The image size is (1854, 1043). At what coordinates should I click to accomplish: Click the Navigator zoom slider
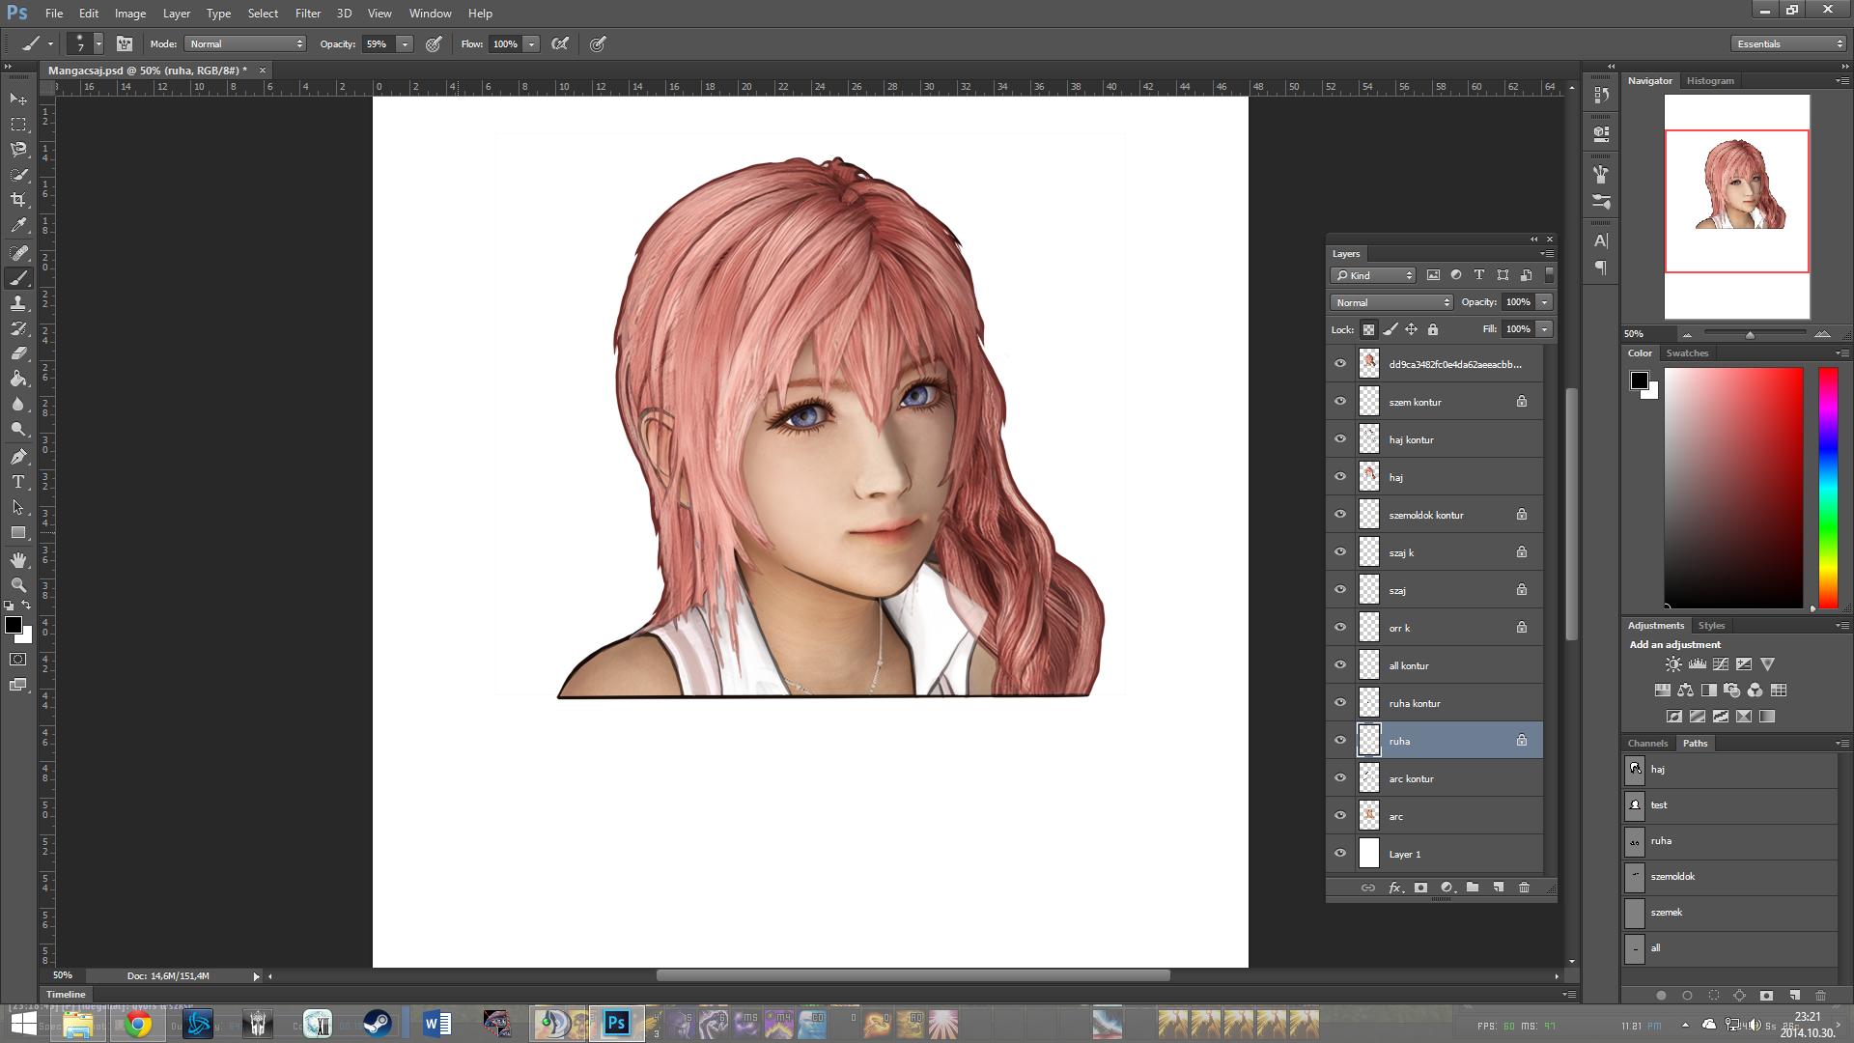pyautogui.click(x=1749, y=334)
